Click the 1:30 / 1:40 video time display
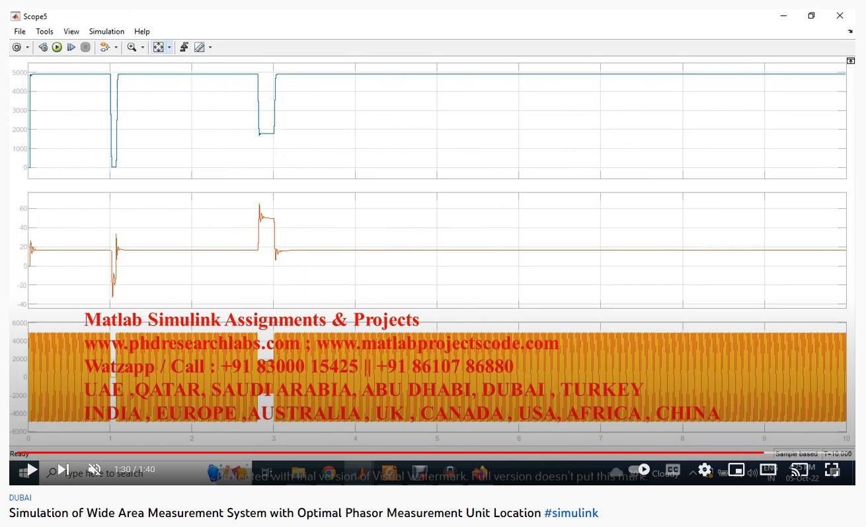This screenshot has width=866, height=527. (135, 469)
